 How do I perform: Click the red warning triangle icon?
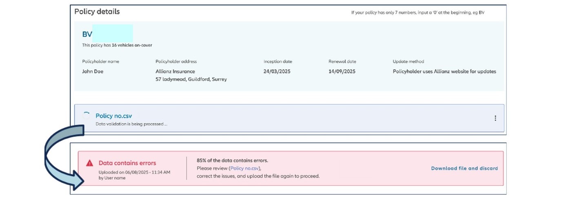(90, 163)
